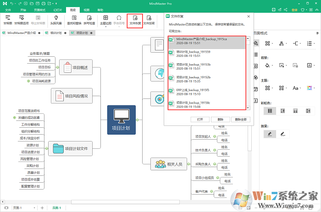
Task: Click the 打开 button in recovery dialog
Action: point(200,119)
